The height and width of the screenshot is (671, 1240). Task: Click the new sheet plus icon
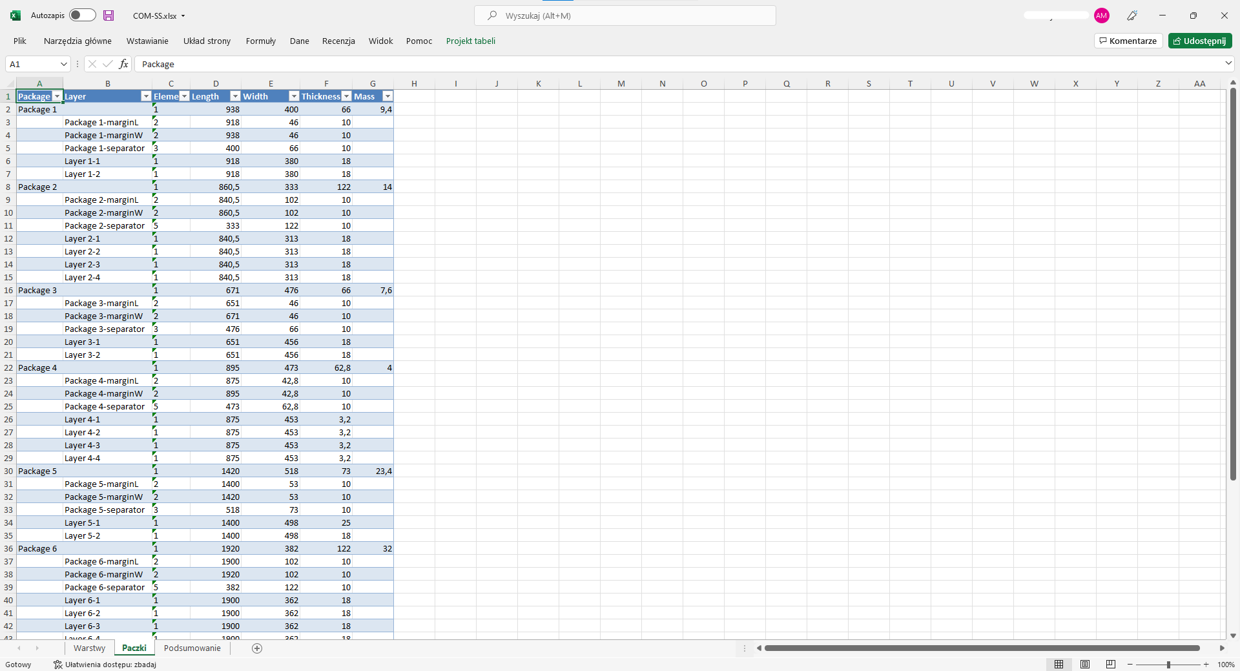point(257,648)
